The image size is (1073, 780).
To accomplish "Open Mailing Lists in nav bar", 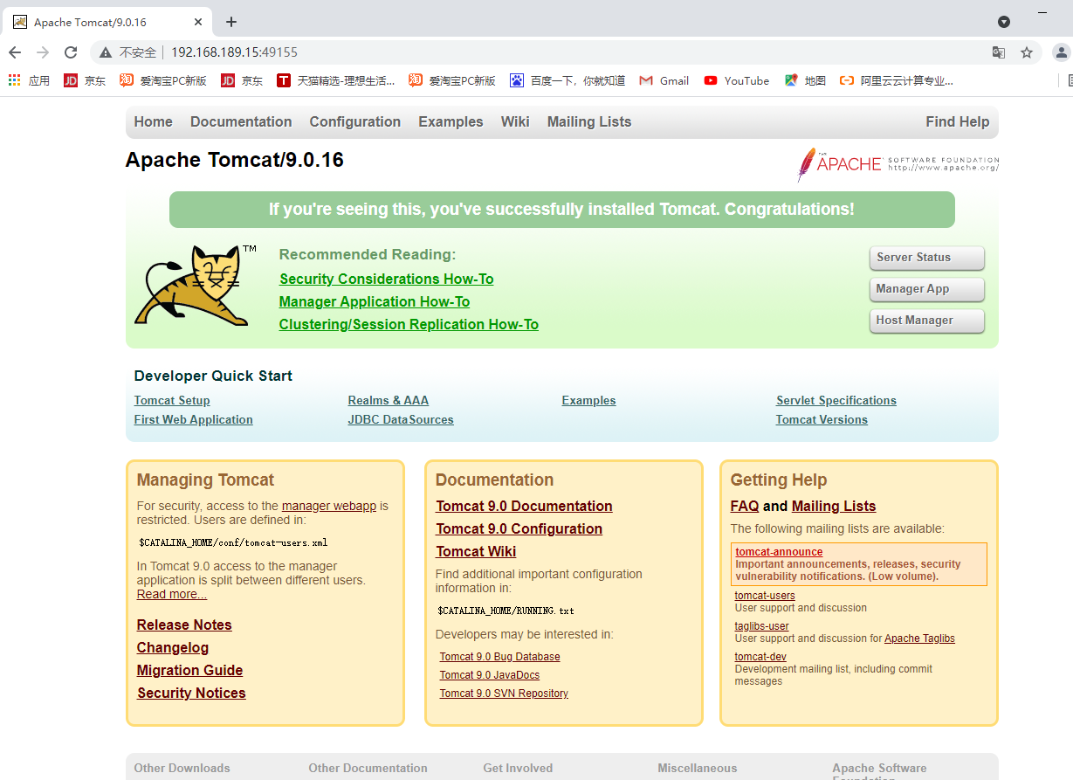I will click(589, 122).
